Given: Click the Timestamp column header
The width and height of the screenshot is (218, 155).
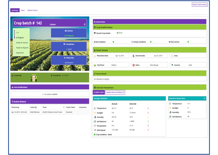Looking at the screenshot, I should (15, 107).
